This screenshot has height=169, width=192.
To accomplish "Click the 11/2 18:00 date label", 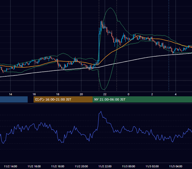I will click(x=58, y=166).
